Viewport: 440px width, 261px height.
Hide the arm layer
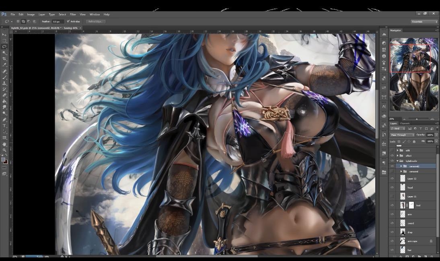(392, 214)
